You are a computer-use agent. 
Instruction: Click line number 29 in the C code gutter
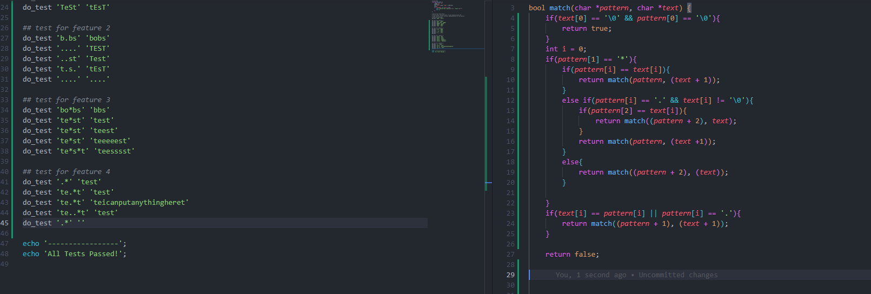click(510, 275)
